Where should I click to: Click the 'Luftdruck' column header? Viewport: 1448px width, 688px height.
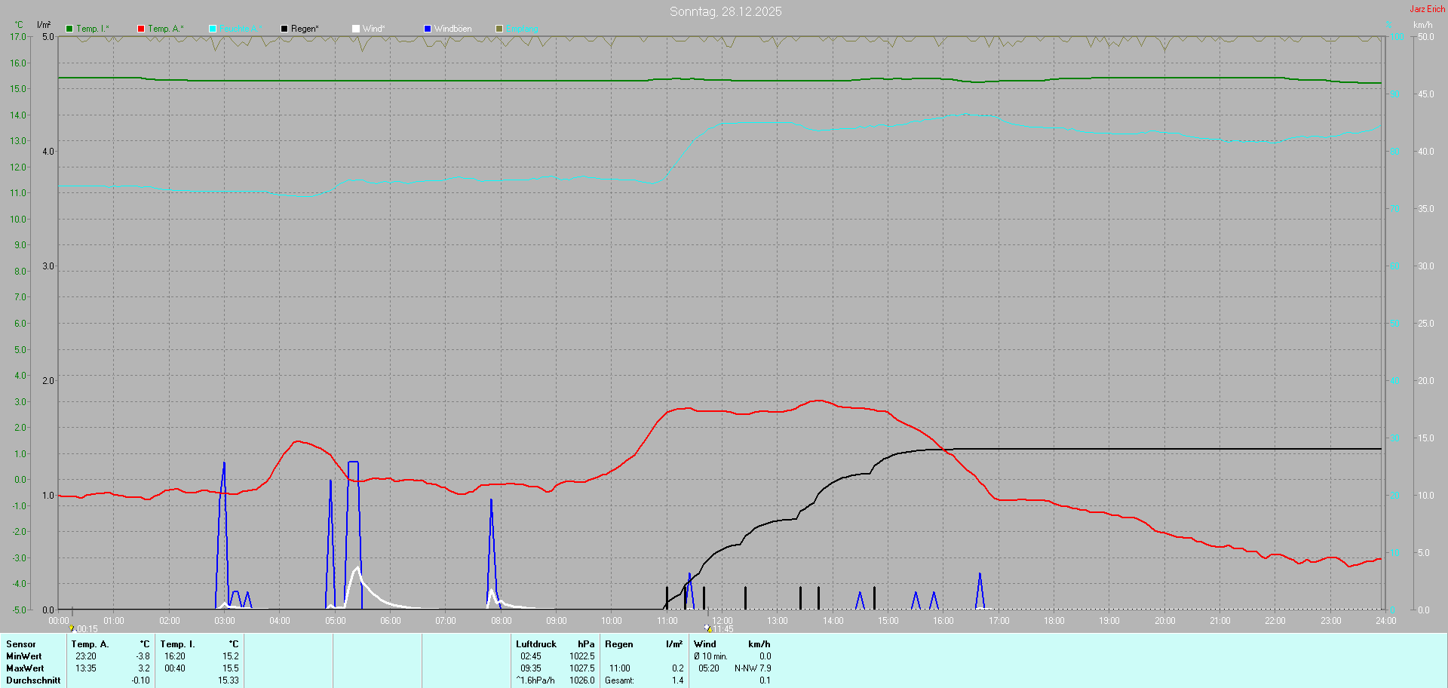pos(536,644)
